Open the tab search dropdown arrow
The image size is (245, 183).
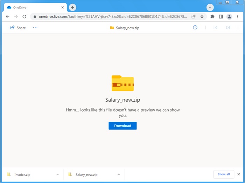210,7
